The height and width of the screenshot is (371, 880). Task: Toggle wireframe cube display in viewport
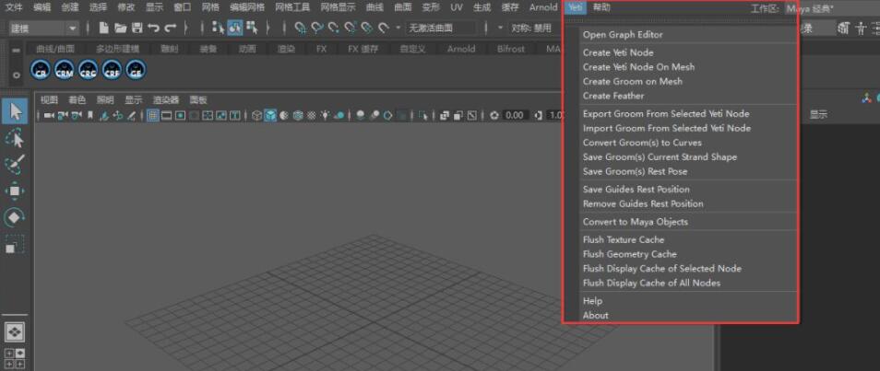(257, 116)
